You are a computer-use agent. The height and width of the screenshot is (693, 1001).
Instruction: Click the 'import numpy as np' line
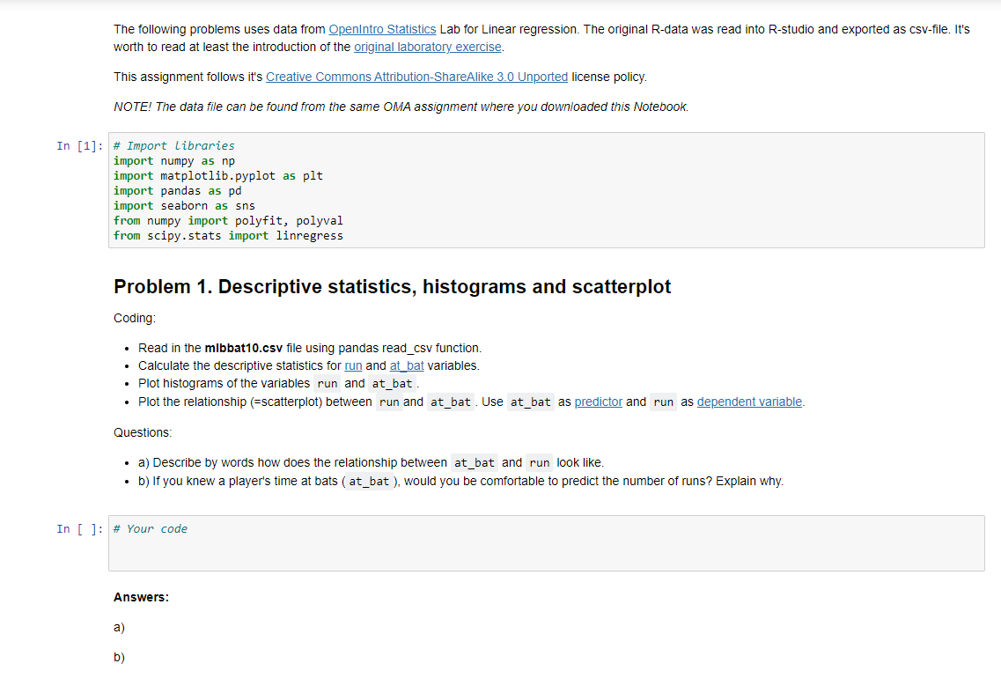point(174,161)
